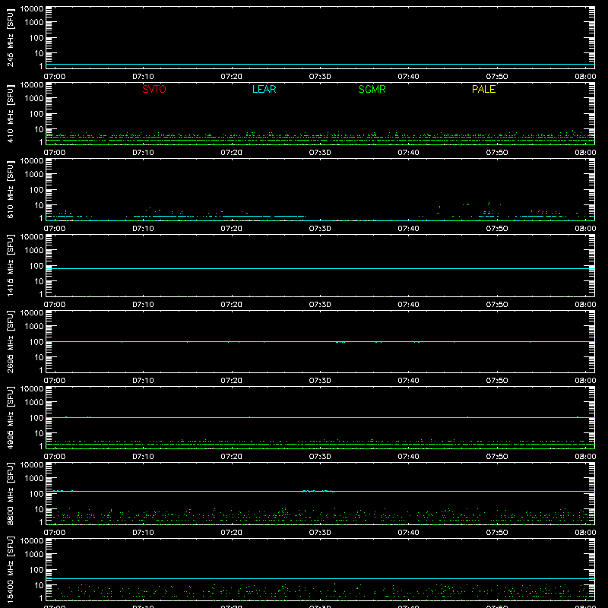Click the 10 tick label on 8800 MHz panel
Screen dimensions: 608x608
[x=39, y=509]
